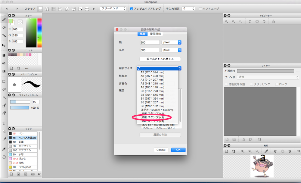Select the rectangular selection tool
301x183 pixels.
coord(4,82)
